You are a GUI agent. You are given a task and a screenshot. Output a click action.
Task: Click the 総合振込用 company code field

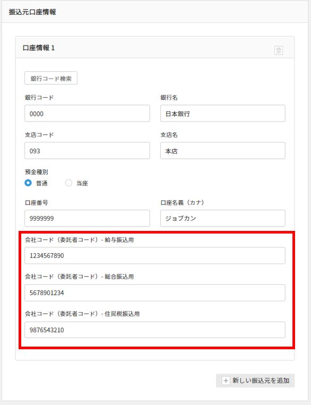tap(155, 293)
